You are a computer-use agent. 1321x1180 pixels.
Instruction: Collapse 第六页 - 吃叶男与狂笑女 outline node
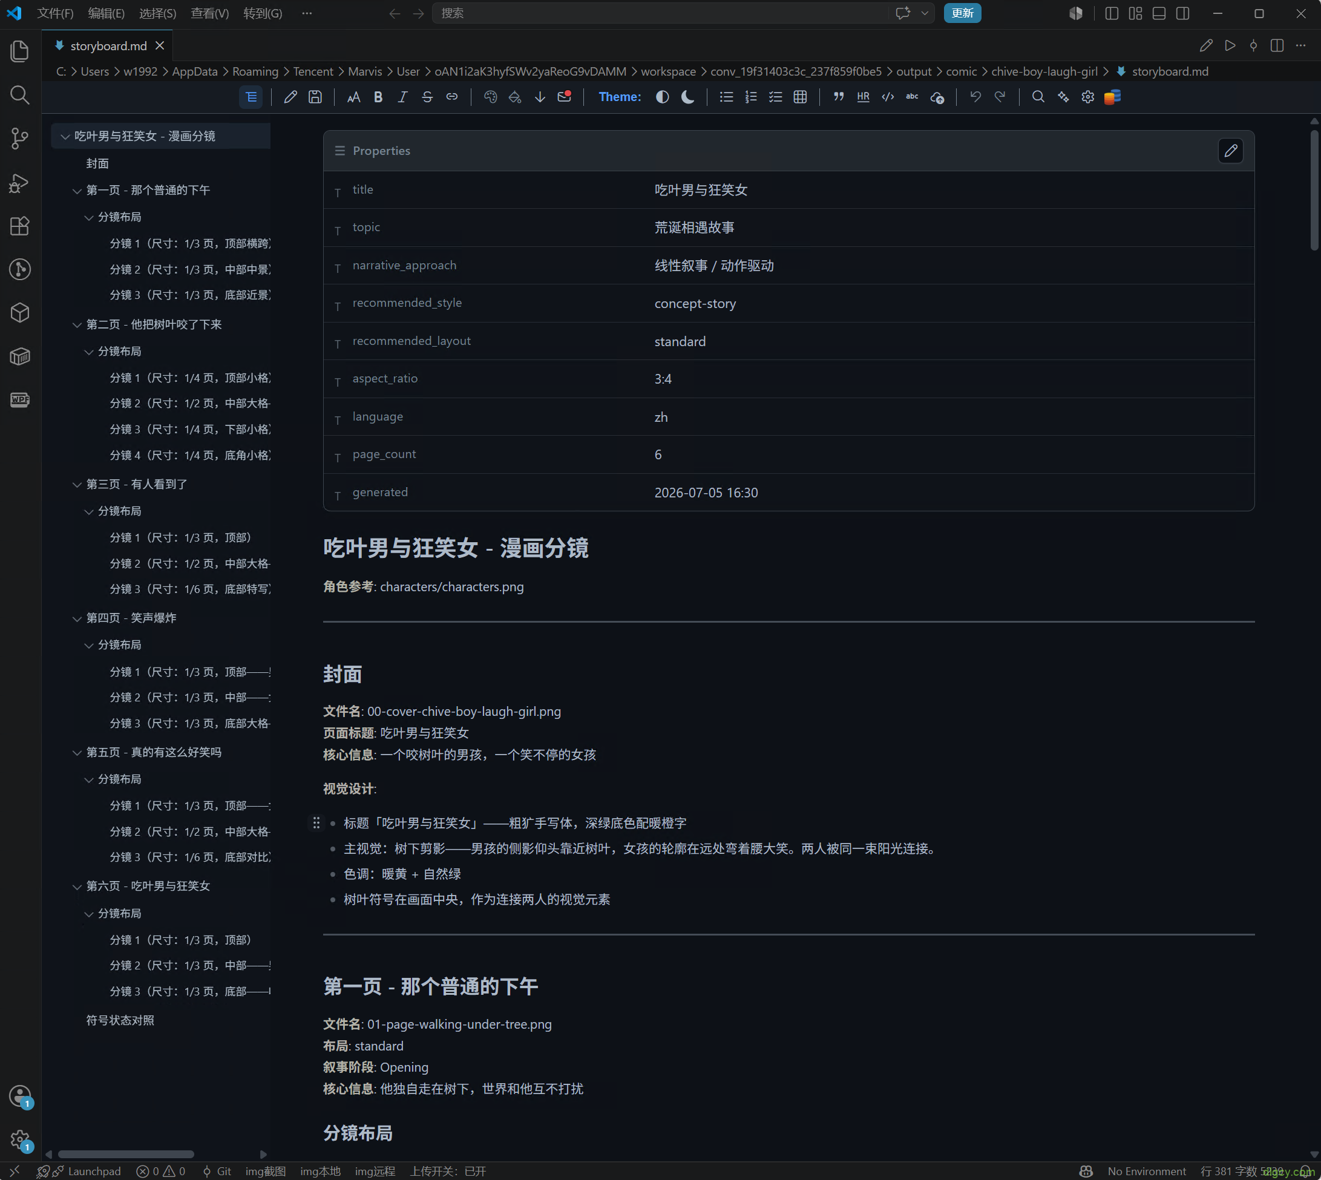click(77, 887)
